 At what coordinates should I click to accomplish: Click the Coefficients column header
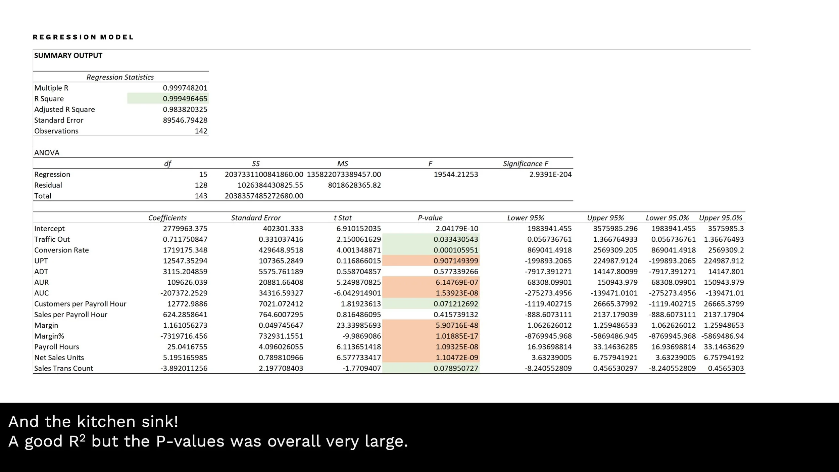(167, 218)
